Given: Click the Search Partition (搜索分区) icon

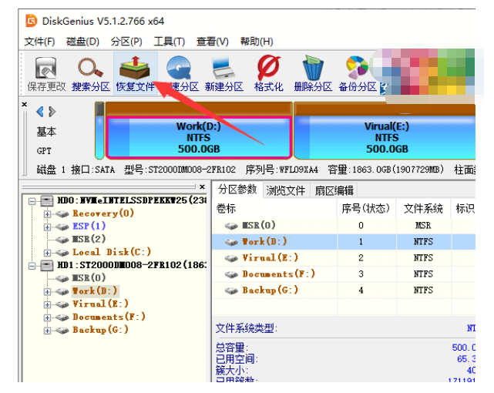Looking at the screenshot, I should tap(91, 72).
